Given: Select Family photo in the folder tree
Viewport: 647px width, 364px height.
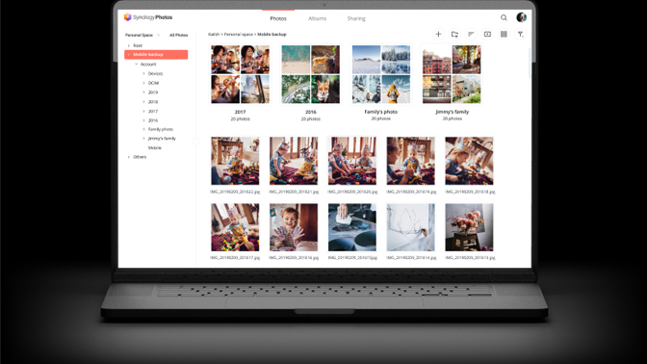Looking at the screenshot, I should click(x=161, y=129).
